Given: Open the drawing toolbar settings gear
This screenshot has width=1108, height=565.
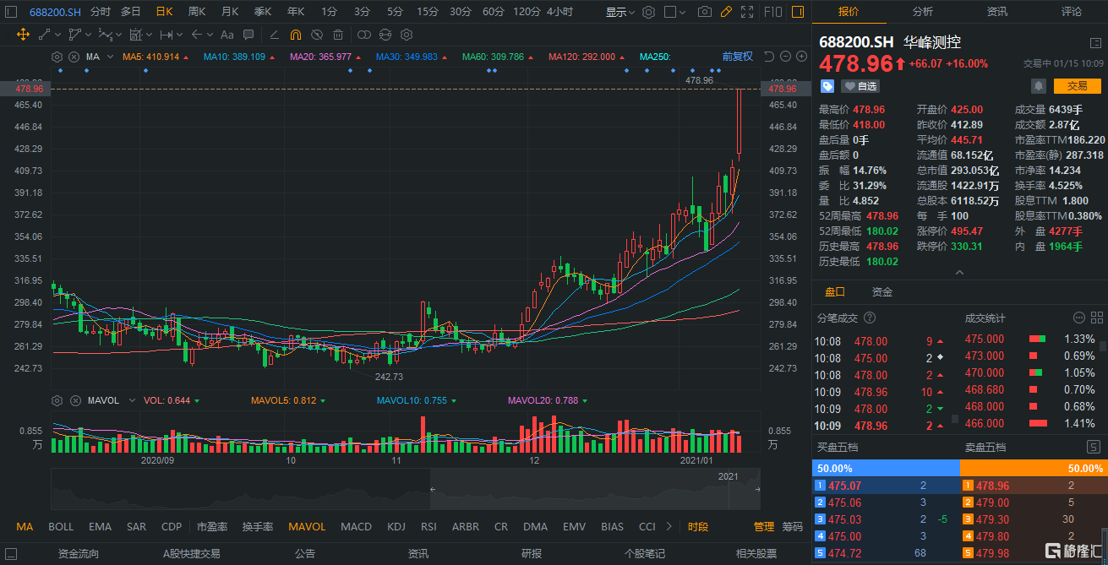Looking at the screenshot, I should click(406, 35).
